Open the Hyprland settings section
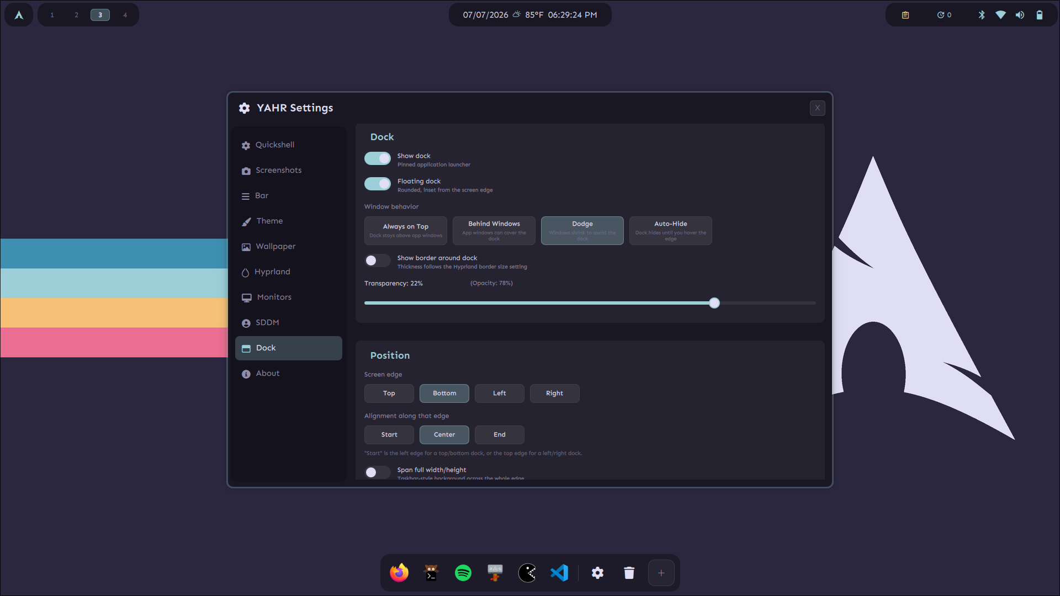Screen dimensions: 1060x596 pyautogui.click(x=289, y=272)
